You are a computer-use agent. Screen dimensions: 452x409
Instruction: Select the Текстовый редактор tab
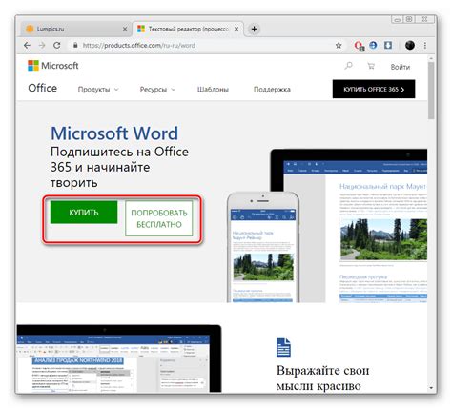tap(188, 29)
